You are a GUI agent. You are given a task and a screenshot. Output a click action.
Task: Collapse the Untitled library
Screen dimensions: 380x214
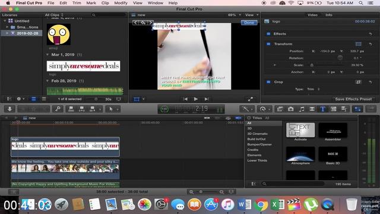(x=5, y=21)
